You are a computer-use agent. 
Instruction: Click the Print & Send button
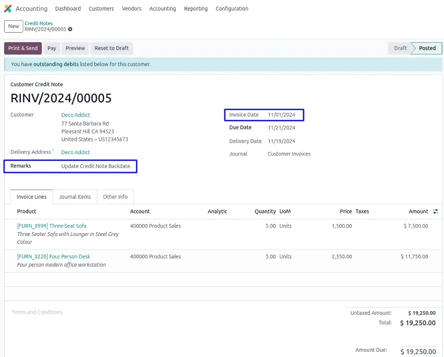pyautogui.click(x=23, y=48)
